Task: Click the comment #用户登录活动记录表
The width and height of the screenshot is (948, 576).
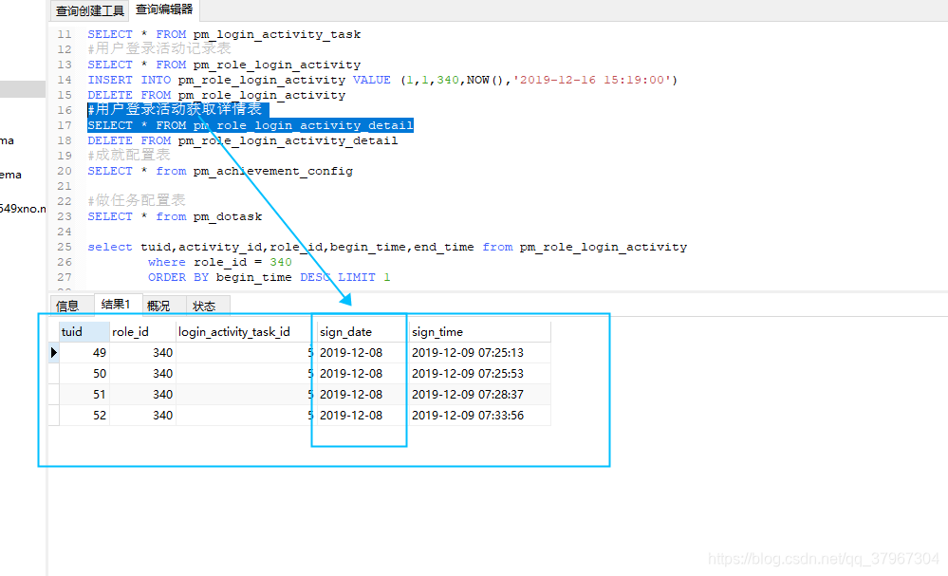Action: pos(159,48)
